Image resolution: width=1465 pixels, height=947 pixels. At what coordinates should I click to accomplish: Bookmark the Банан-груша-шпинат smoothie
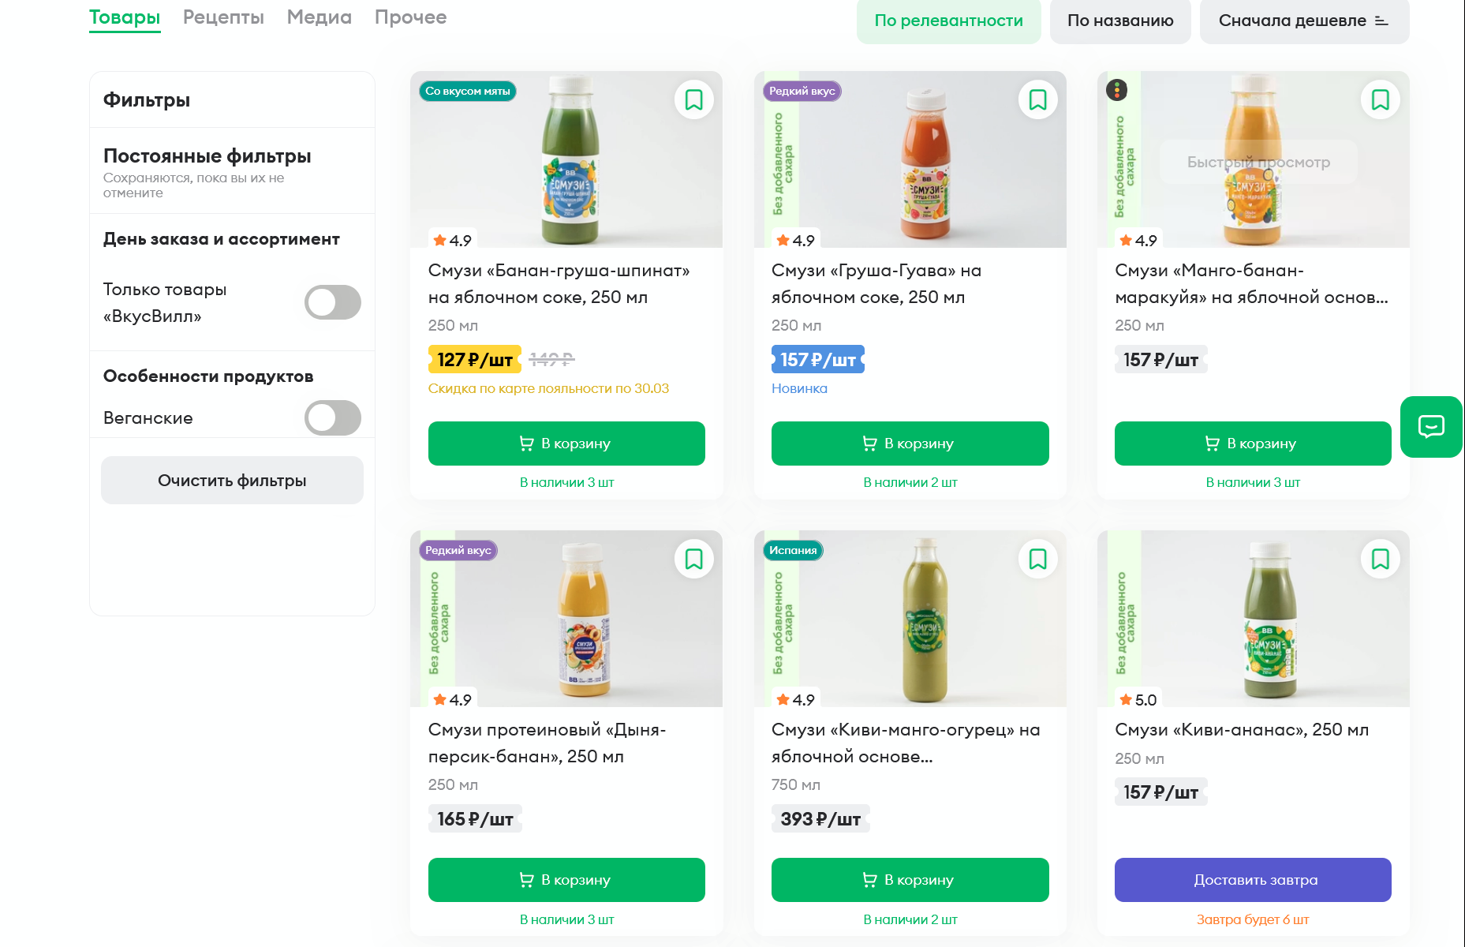pos(693,100)
